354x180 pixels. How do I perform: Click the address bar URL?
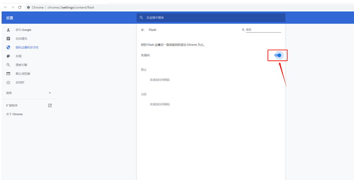71,7
